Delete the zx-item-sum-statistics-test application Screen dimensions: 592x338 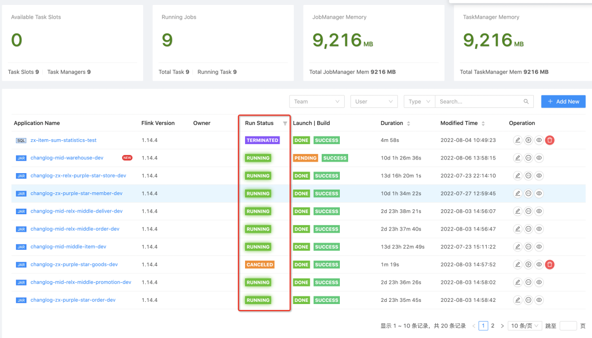point(550,140)
